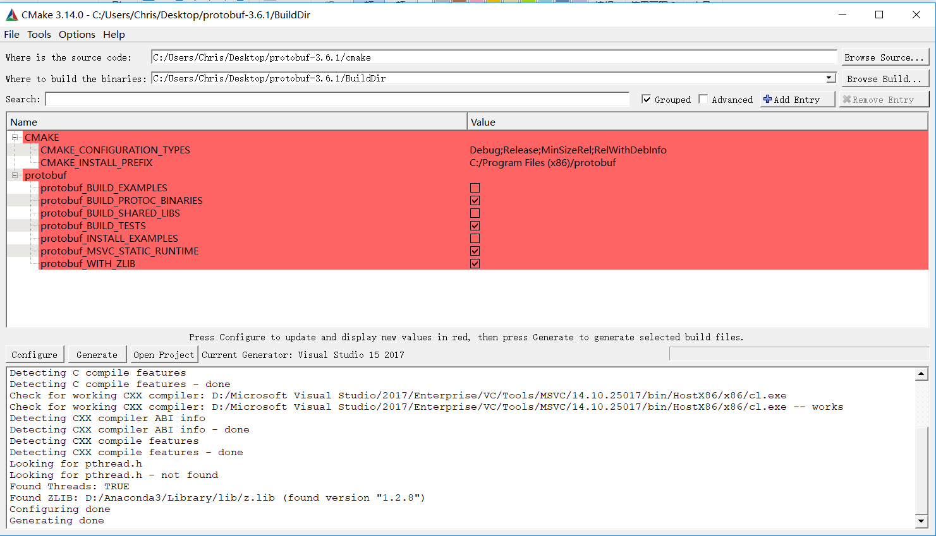The width and height of the screenshot is (936, 536).
Task: Uncheck protobuf_BUILD_PROTOC_BINARIES option
Action: point(475,200)
